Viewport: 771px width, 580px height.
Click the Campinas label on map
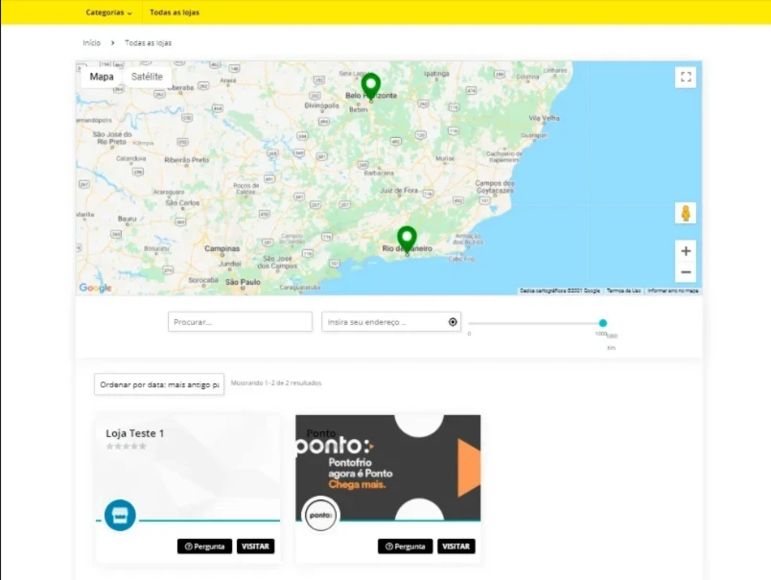pos(222,248)
